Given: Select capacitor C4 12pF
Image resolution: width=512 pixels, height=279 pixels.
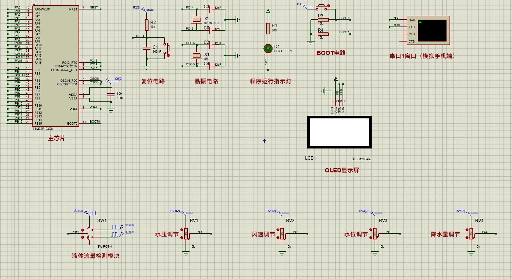Looking at the screenshot, I should tap(211, 66).
